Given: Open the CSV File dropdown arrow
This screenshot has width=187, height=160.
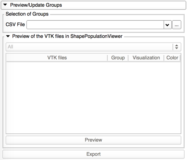Looking at the screenshot, I should [167, 25].
